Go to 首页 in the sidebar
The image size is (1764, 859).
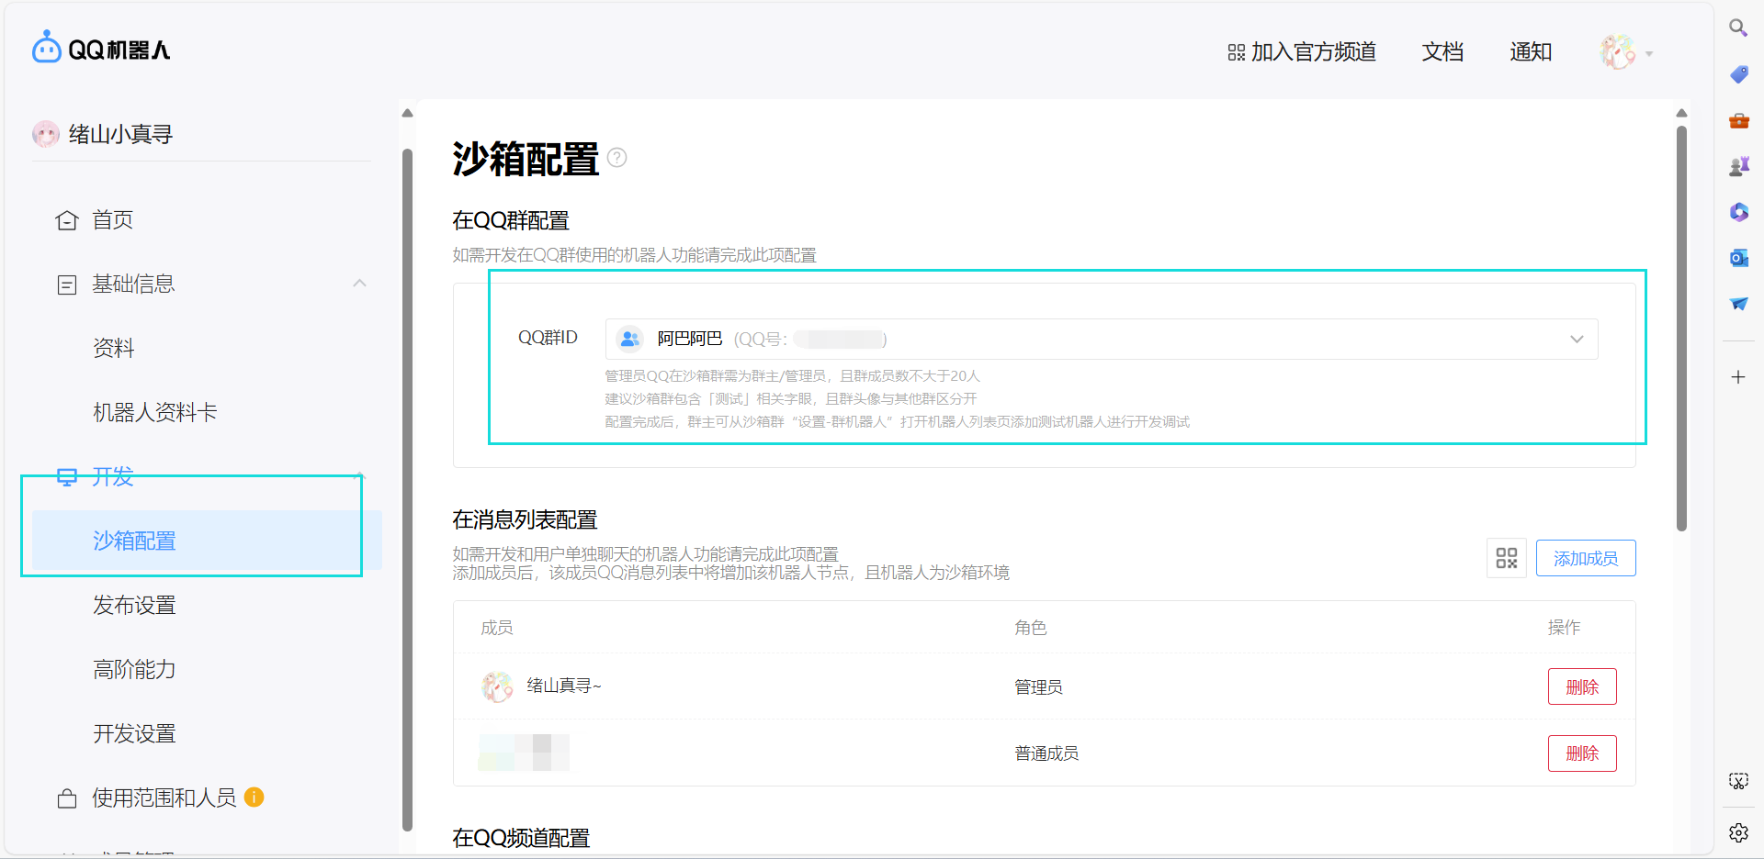112,220
